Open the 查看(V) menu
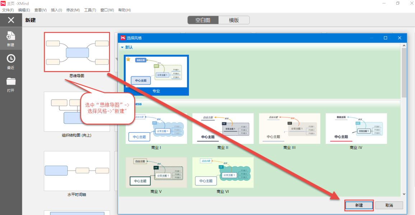 (x=41, y=10)
